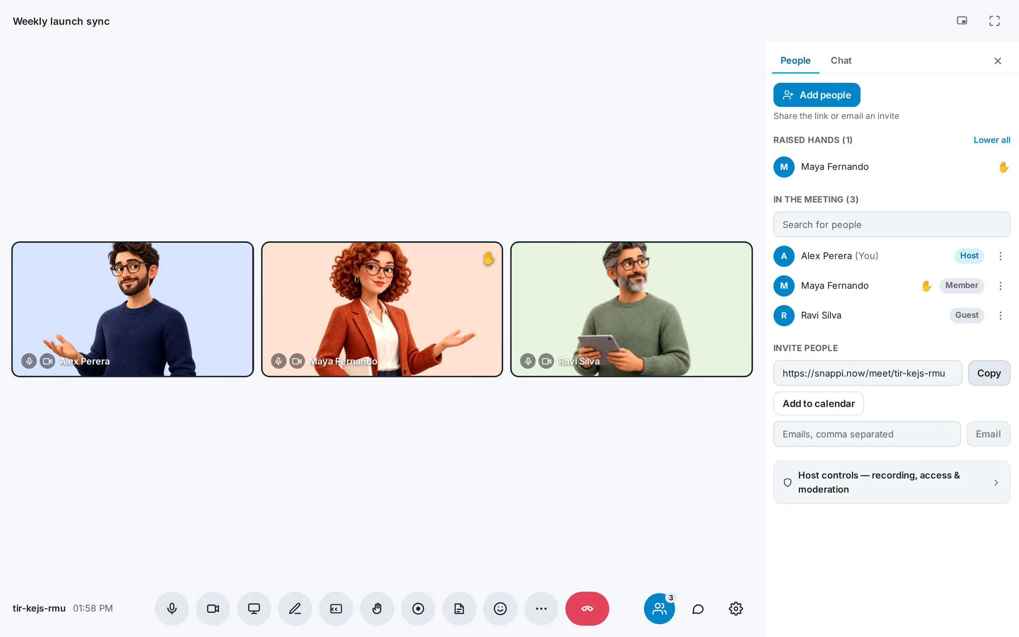Expand Host controls section
The width and height of the screenshot is (1019, 637).
click(x=892, y=482)
